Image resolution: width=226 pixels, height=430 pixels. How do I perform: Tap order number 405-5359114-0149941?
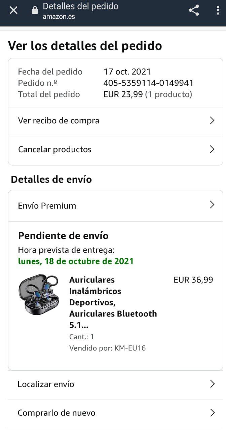148,83
